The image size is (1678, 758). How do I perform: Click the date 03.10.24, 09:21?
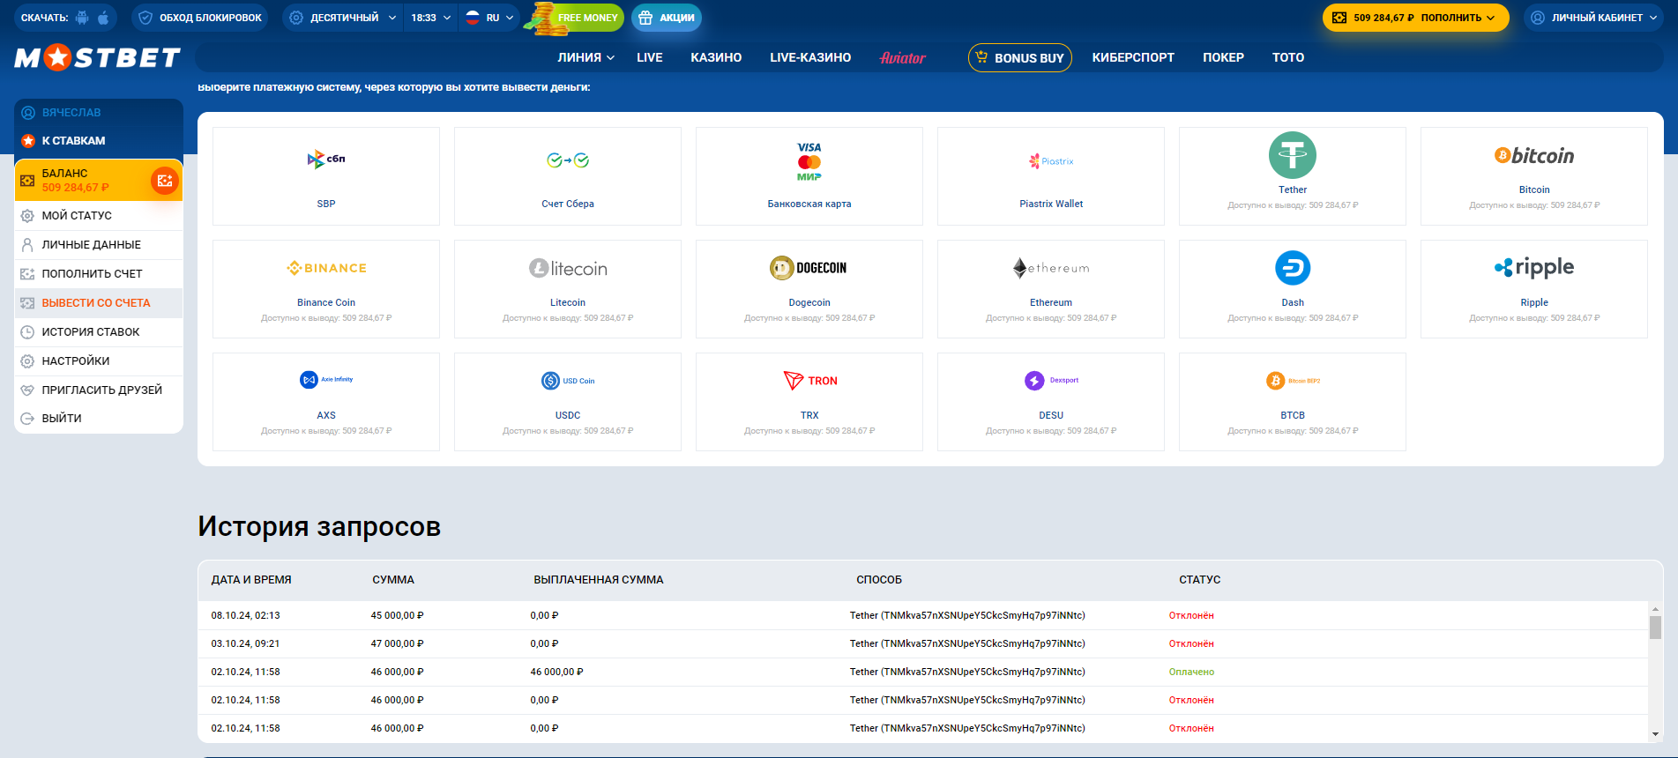(246, 643)
